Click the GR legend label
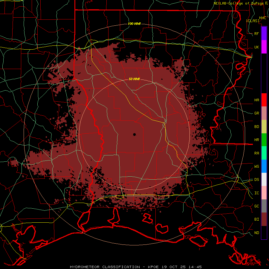The image size is (269, 269). [257, 113]
